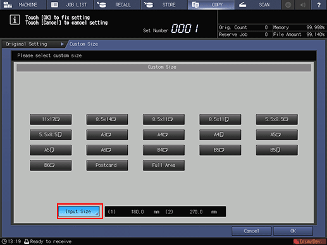Click the information icon beside the message

[x=15, y=20]
